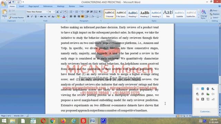Apply the Heading 2 style

click(144, 14)
